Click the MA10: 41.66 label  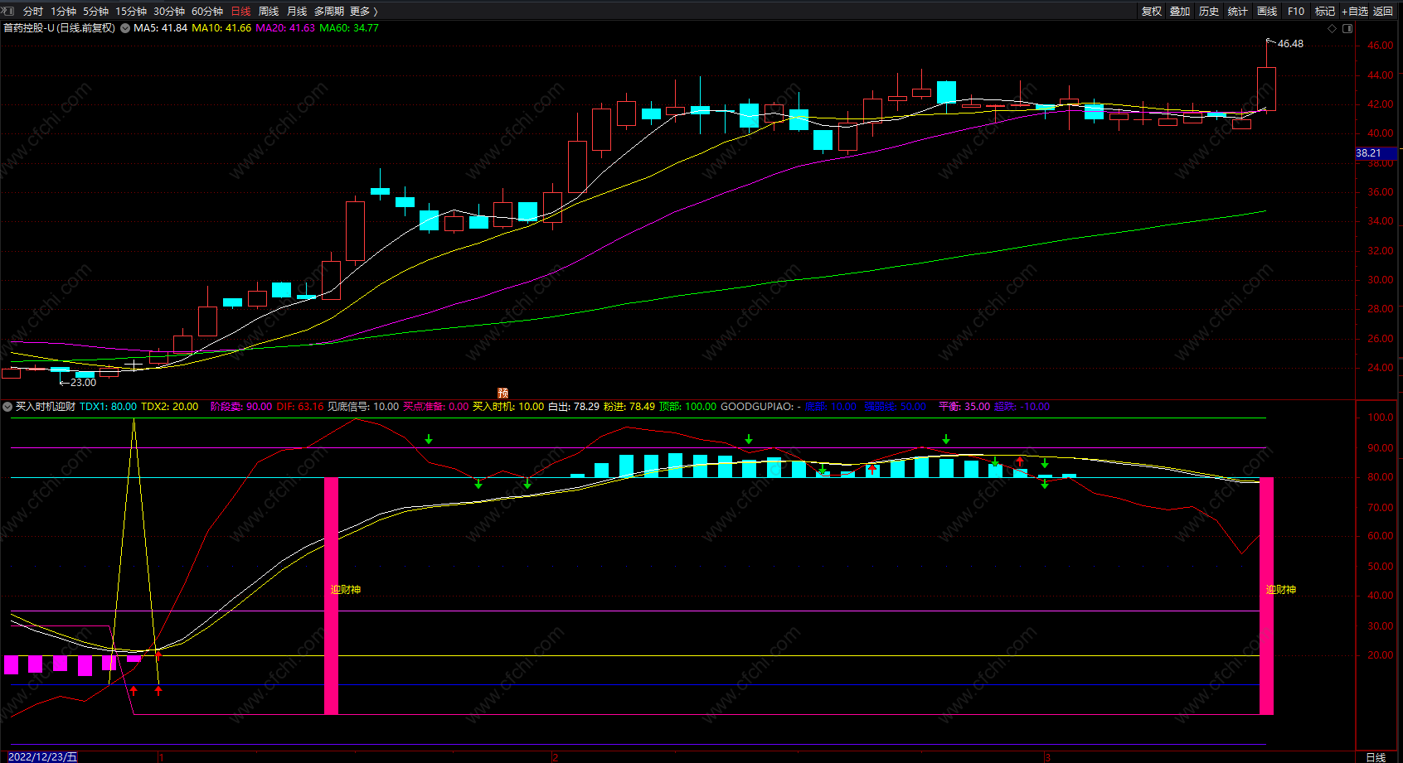point(221,28)
